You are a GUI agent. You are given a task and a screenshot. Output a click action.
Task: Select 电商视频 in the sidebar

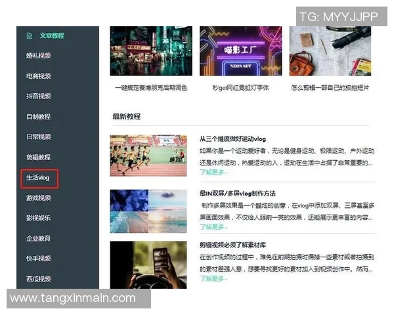[x=38, y=76]
